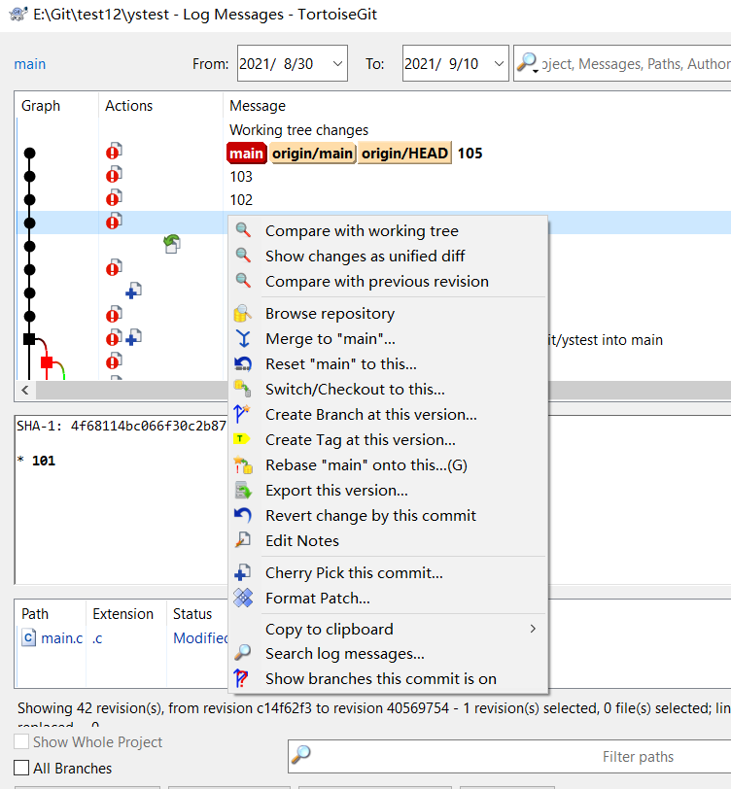This screenshot has width=731, height=789.
Task: Select Switch/Checkout to this...
Action: pos(388,389)
